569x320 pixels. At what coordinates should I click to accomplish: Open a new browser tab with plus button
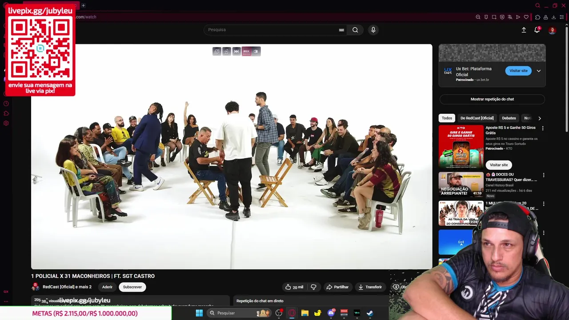83,5
